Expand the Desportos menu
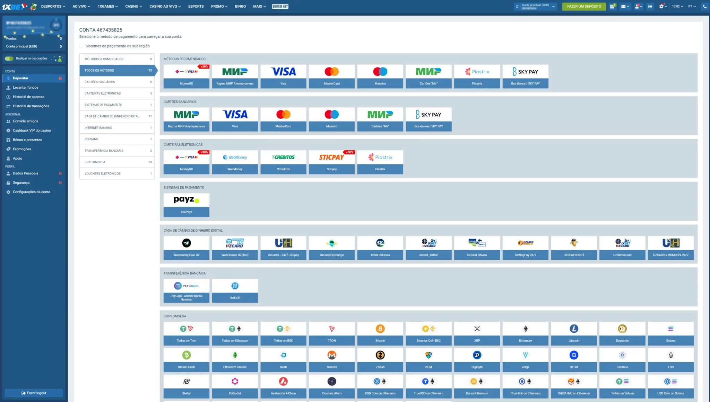This screenshot has width=710, height=402. coord(53,6)
